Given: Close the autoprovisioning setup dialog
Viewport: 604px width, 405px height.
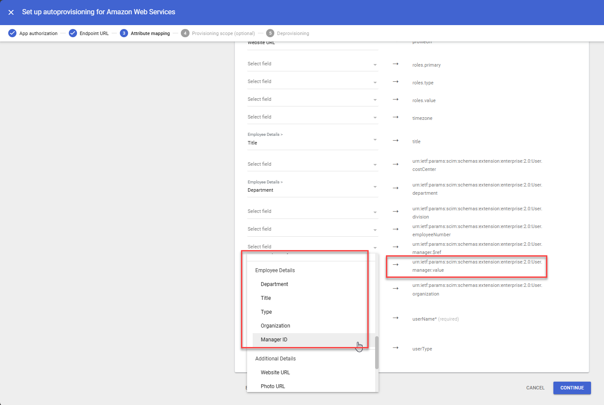Looking at the screenshot, I should [x=11, y=12].
